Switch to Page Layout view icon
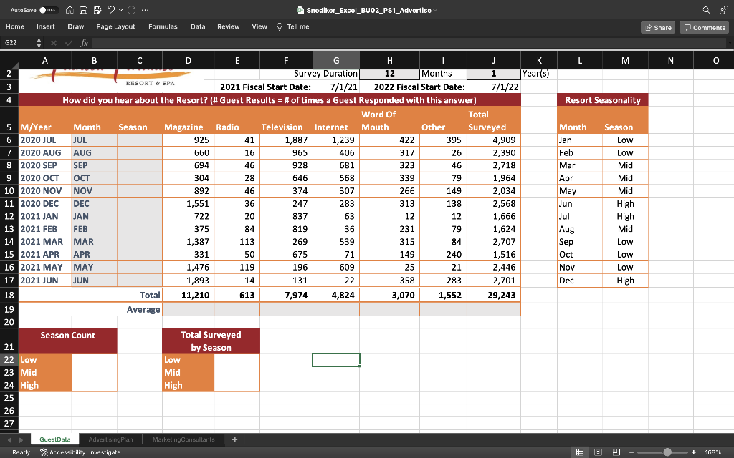Screen dimensions: 734x458 pyautogui.click(x=598, y=452)
